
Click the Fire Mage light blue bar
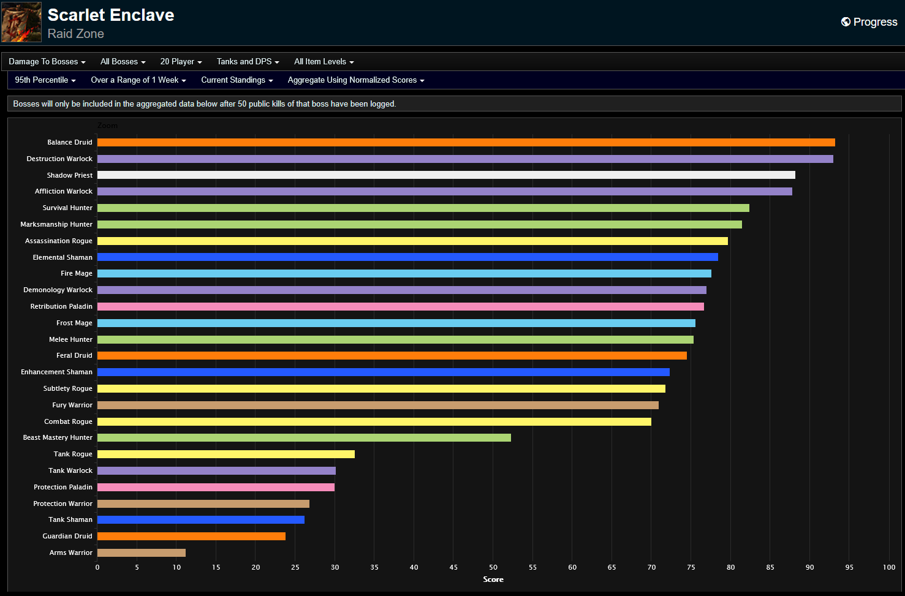pos(404,273)
